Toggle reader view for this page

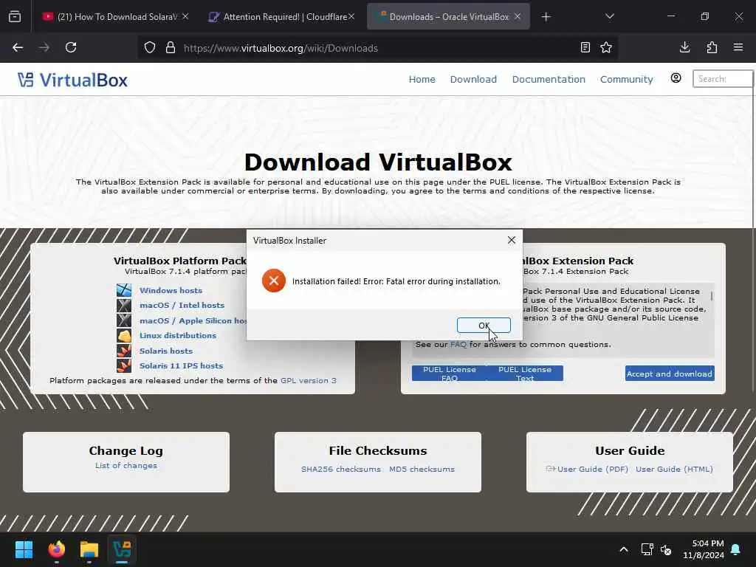click(585, 47)
